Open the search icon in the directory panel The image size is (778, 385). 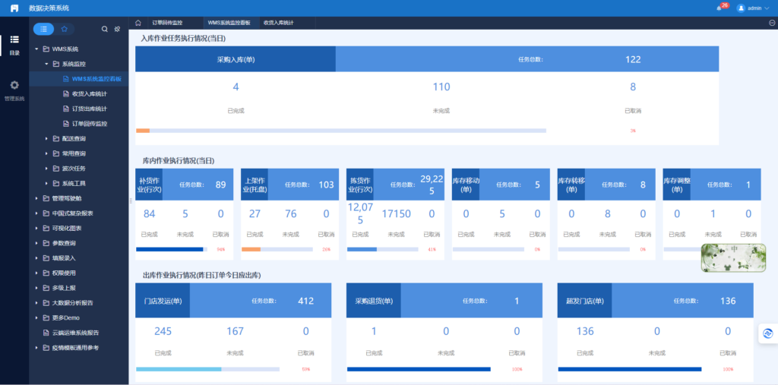105,29
